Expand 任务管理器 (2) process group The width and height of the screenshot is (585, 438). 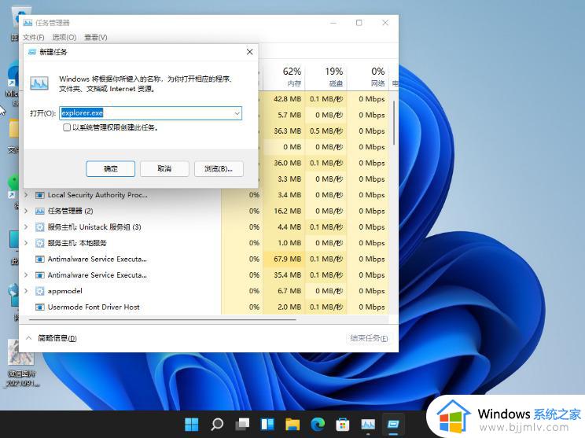[x=26, y=211]
